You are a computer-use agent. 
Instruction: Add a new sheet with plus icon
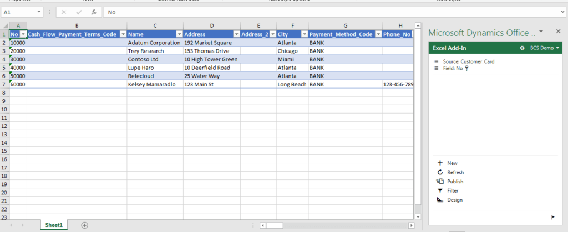84,225
